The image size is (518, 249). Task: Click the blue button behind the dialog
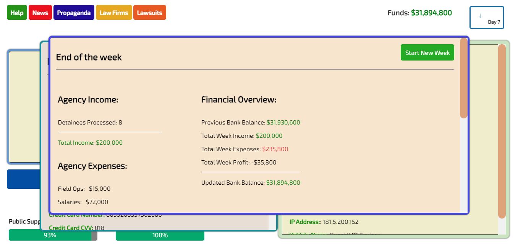24,179
